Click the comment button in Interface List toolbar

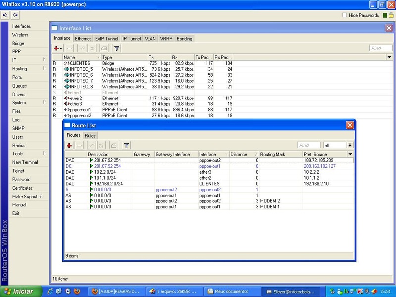click(104, 48)
